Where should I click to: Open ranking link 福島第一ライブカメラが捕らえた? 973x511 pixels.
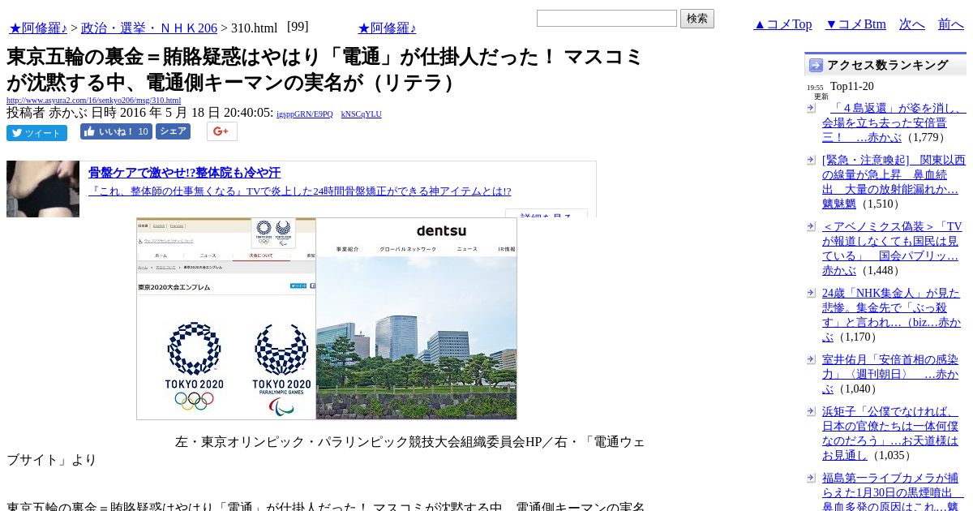pyautogui.click(x=892, y=491)
